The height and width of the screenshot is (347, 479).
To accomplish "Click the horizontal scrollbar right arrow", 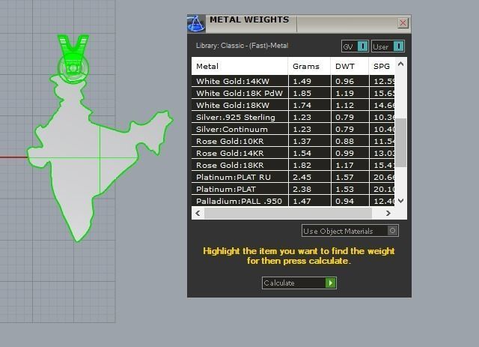I will 388,213.
